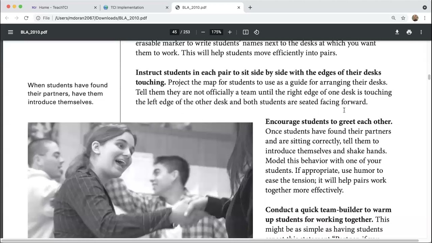Zoom in with the plus button
Screen dimensions: 432x243
[230, 32]
